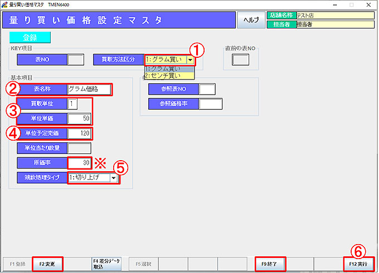Click the 単位当たり数量 label
The width and height of the screenshot is (379, 273).
42,148
